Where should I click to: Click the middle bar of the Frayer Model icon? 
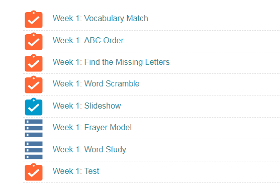coord(34,128)
